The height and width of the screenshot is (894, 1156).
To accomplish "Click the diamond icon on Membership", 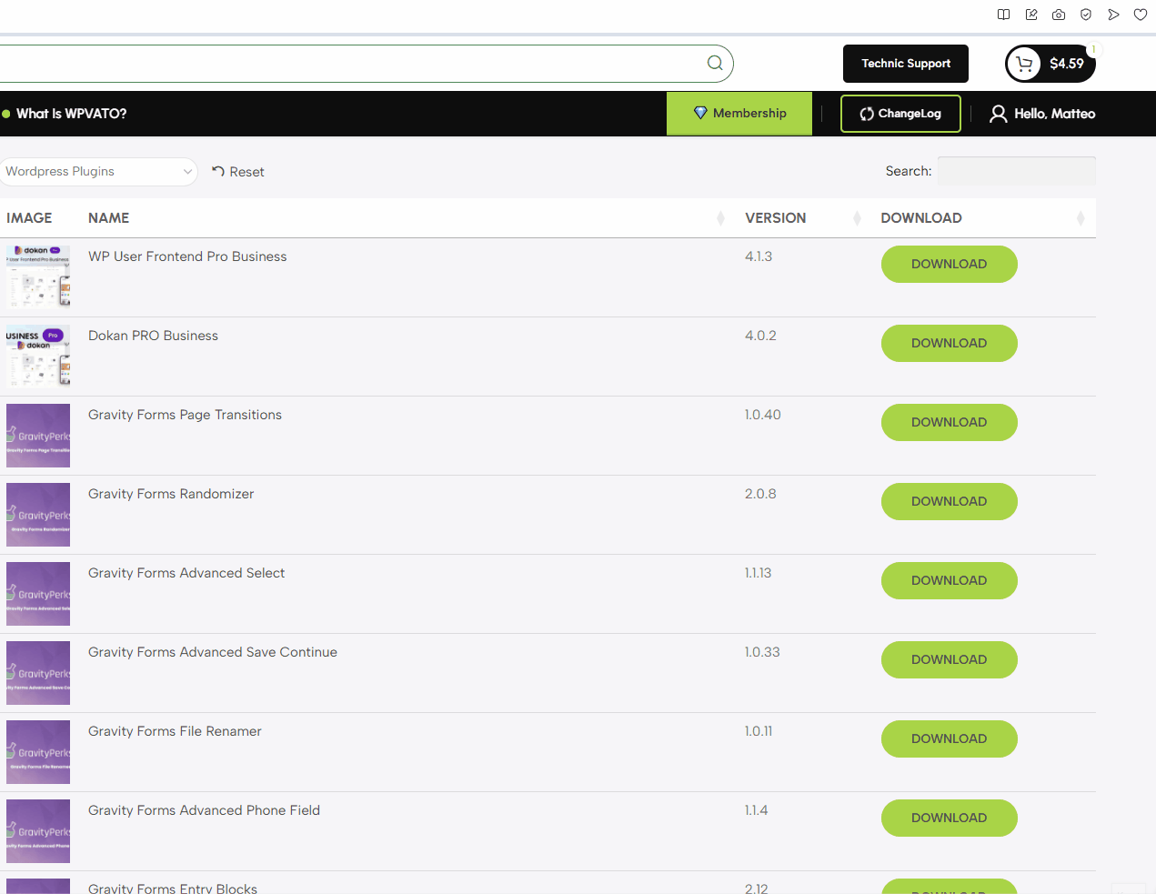I will tap(700, 113).
